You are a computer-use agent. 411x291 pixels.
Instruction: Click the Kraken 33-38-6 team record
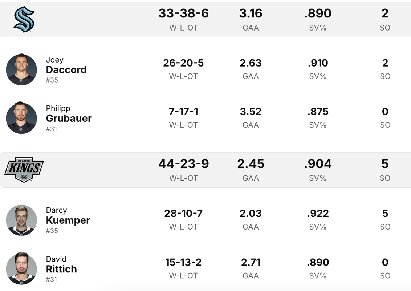pos(183,13)
